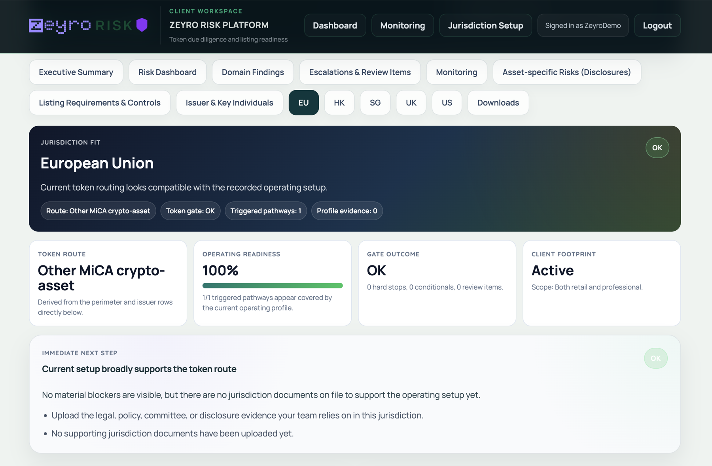Select the 'Route: Other MiCA crypto-asset' pill

(x=98, y=211)
